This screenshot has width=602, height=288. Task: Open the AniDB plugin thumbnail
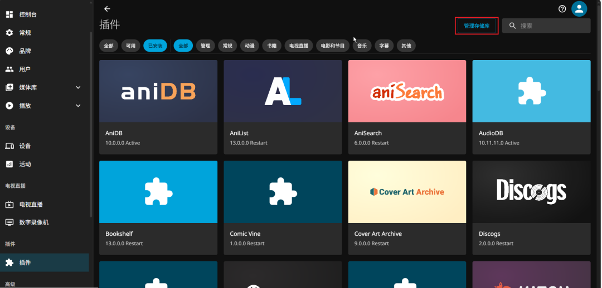point(158,91)
